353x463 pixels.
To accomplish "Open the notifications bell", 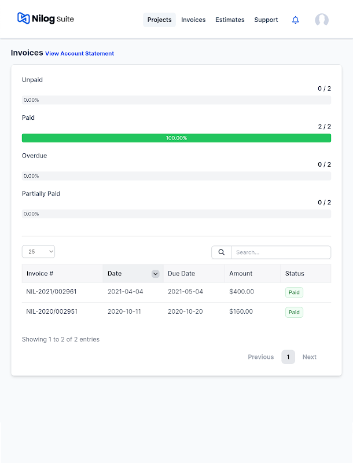I will point(296,20).
